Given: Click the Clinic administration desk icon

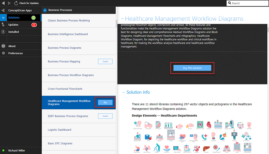Looking at the screenshot, I should [218, 124].
